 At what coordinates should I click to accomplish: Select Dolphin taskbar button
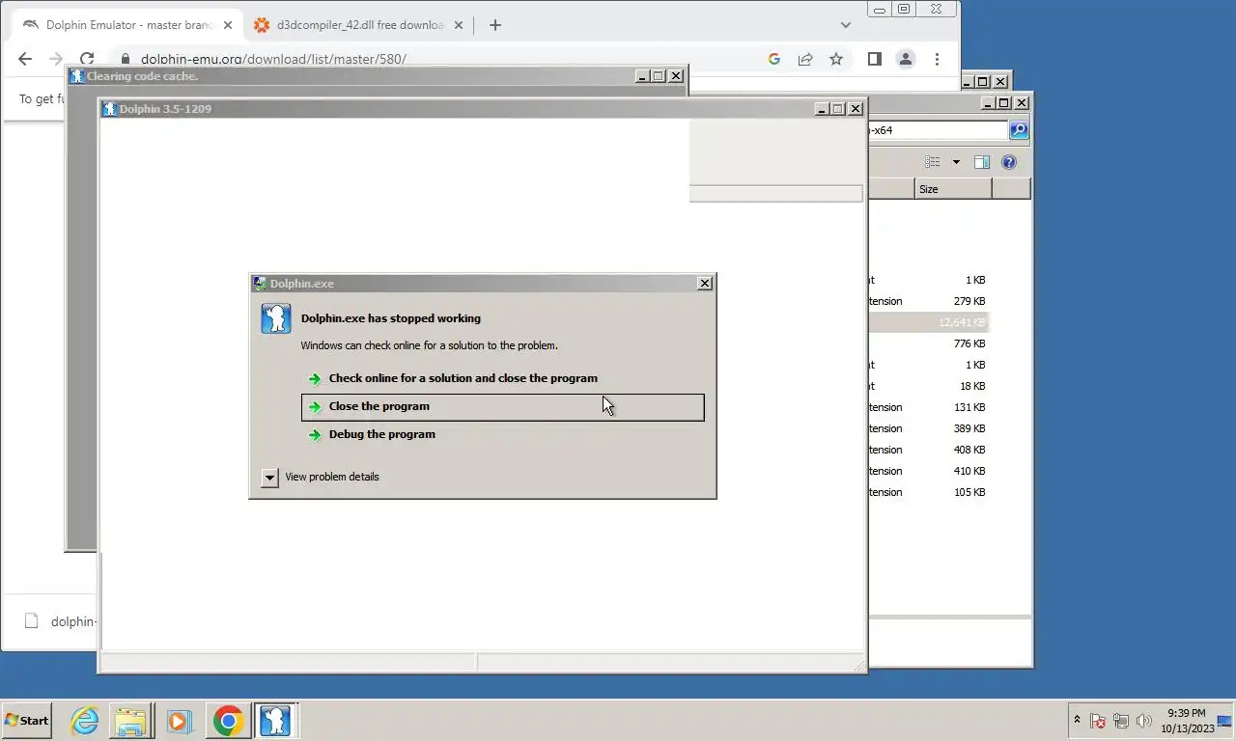276,720
